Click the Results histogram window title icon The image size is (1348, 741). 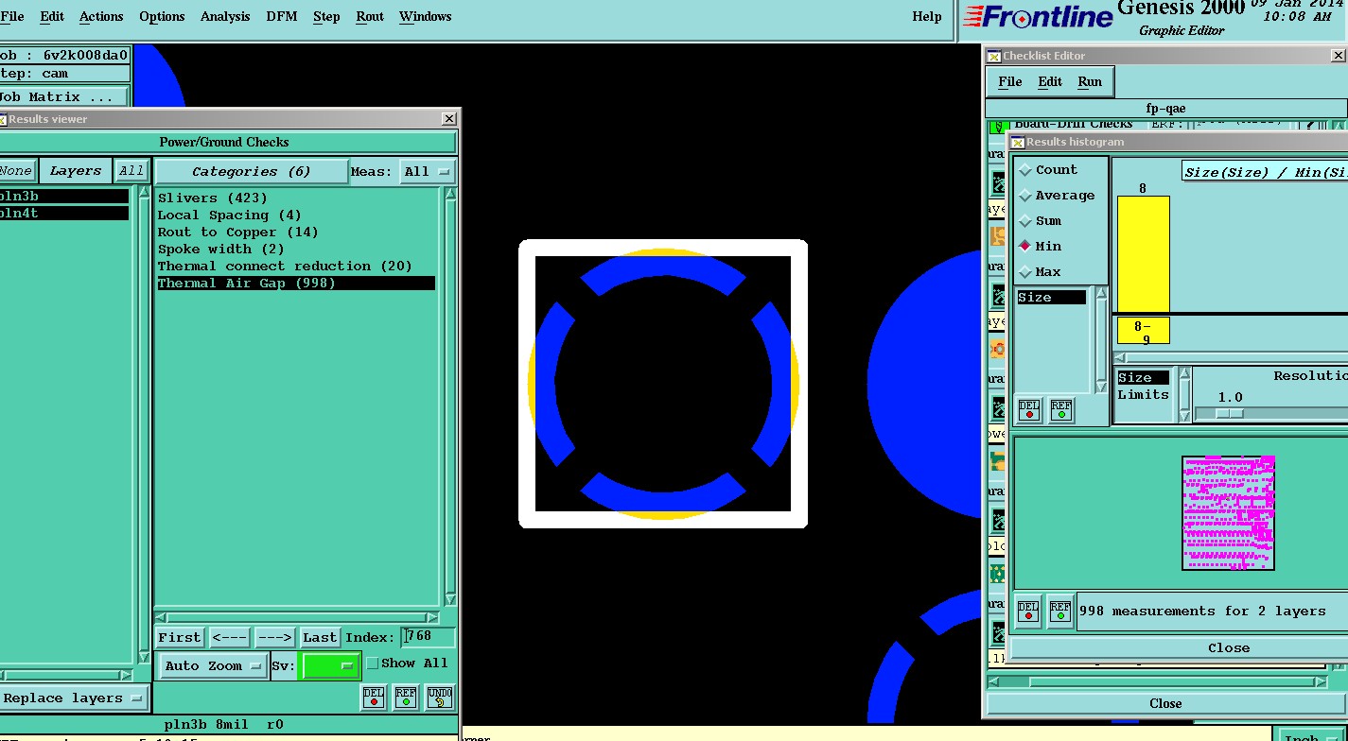[x=1018, y=142]
